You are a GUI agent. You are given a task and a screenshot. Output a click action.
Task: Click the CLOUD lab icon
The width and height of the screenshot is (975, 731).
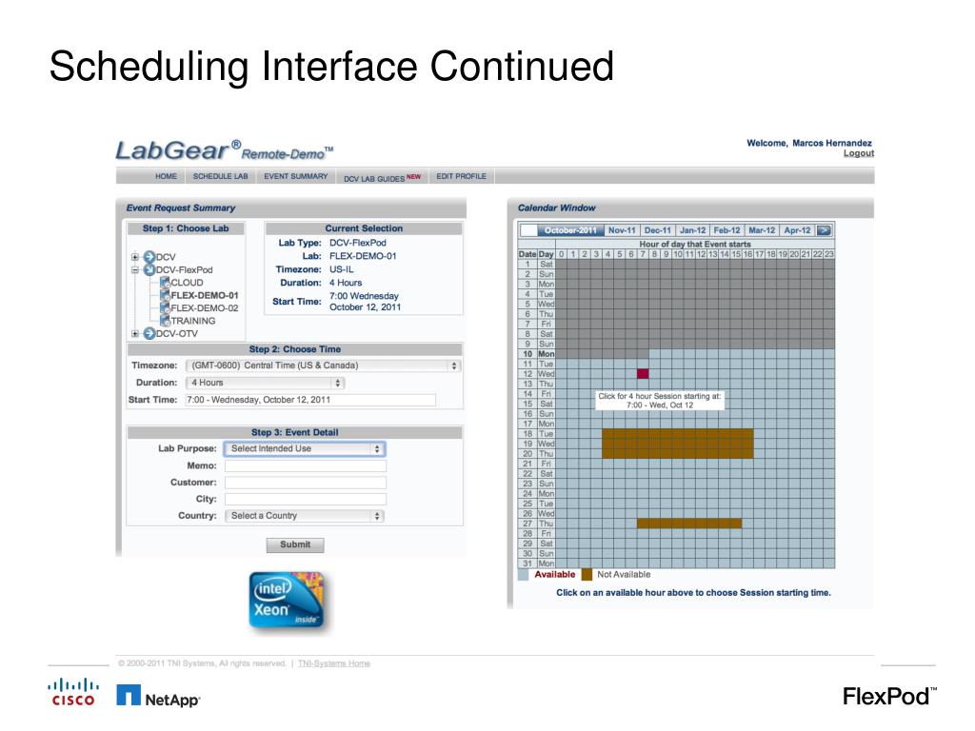click(165, 282)
